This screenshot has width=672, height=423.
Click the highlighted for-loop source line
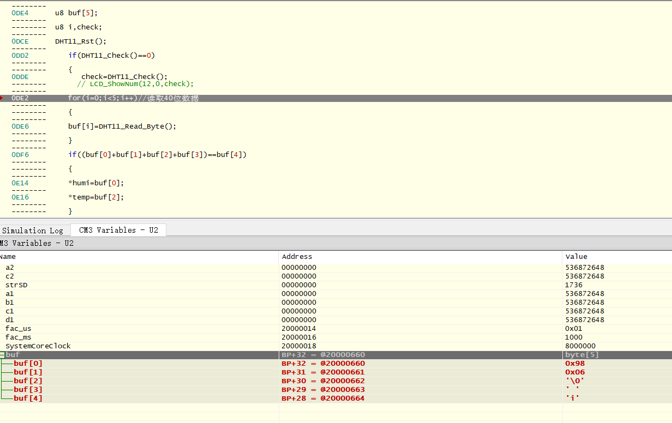(x=336, y=98)
